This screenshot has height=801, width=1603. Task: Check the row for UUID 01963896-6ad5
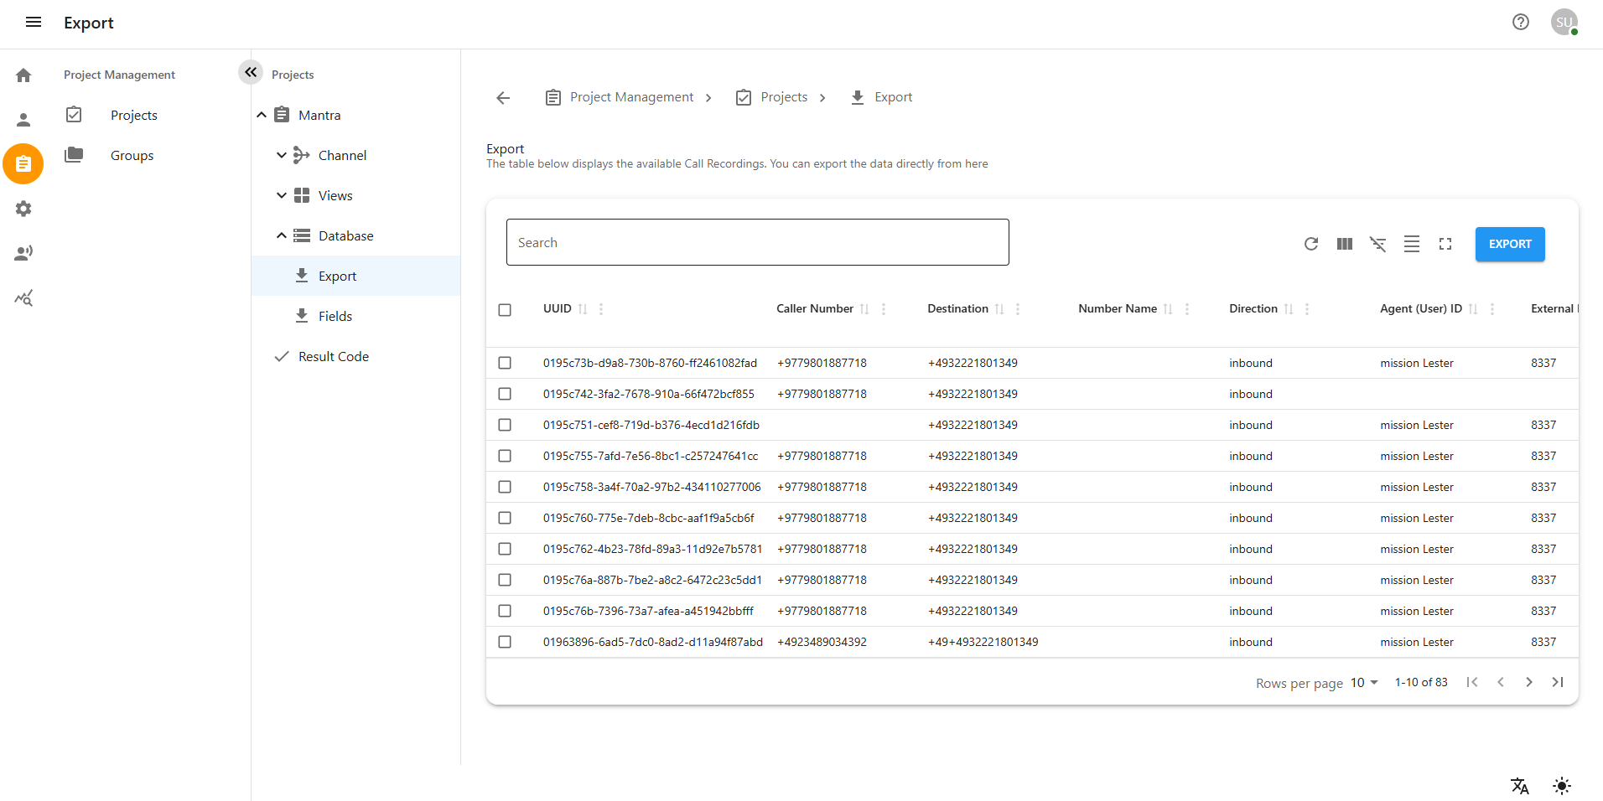(505, 641)
